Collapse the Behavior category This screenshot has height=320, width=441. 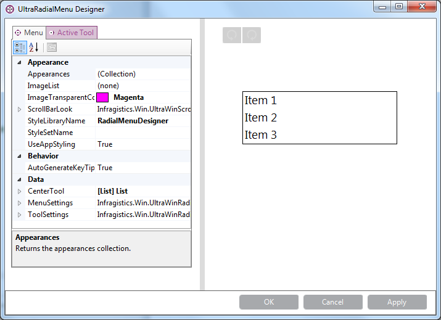tap(19, 156)
